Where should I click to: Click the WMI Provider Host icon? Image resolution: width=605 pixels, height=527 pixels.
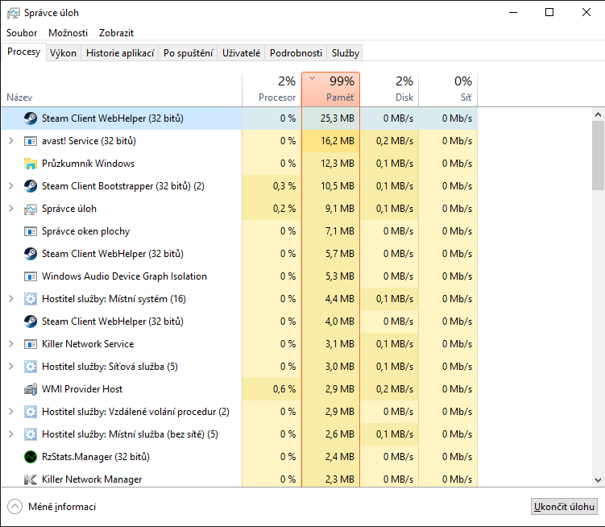click(x=31, y=389)
